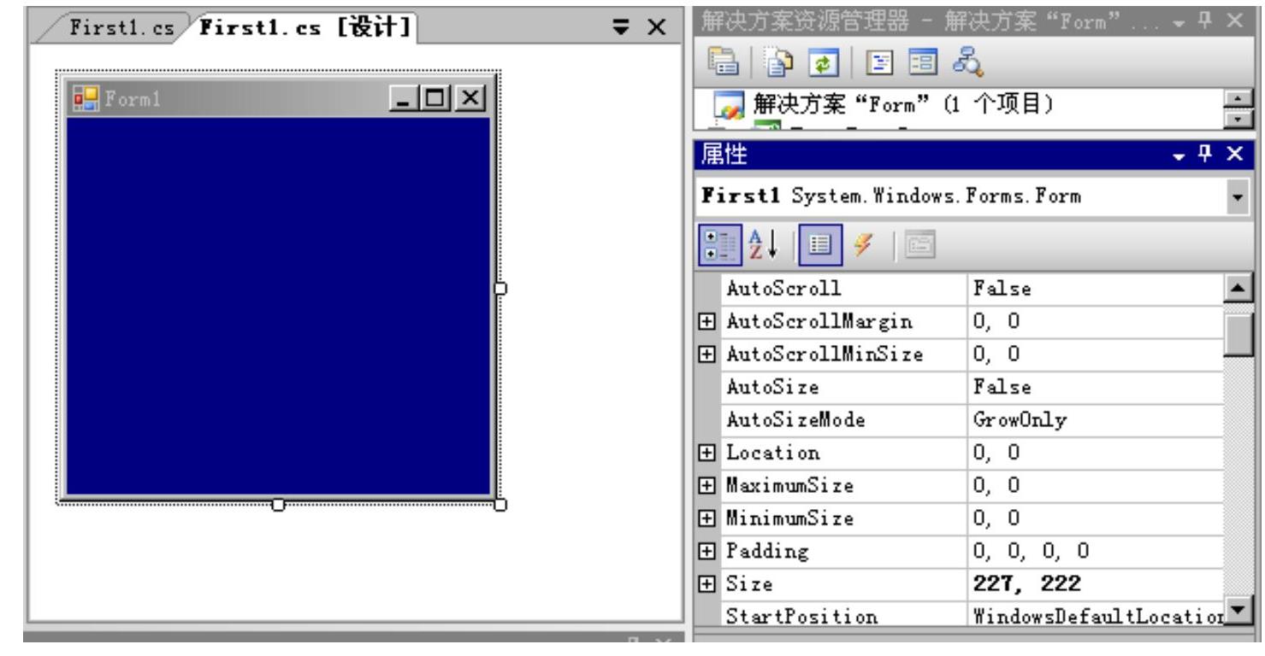Select the AutoSize property name

(x=772, y=387)
